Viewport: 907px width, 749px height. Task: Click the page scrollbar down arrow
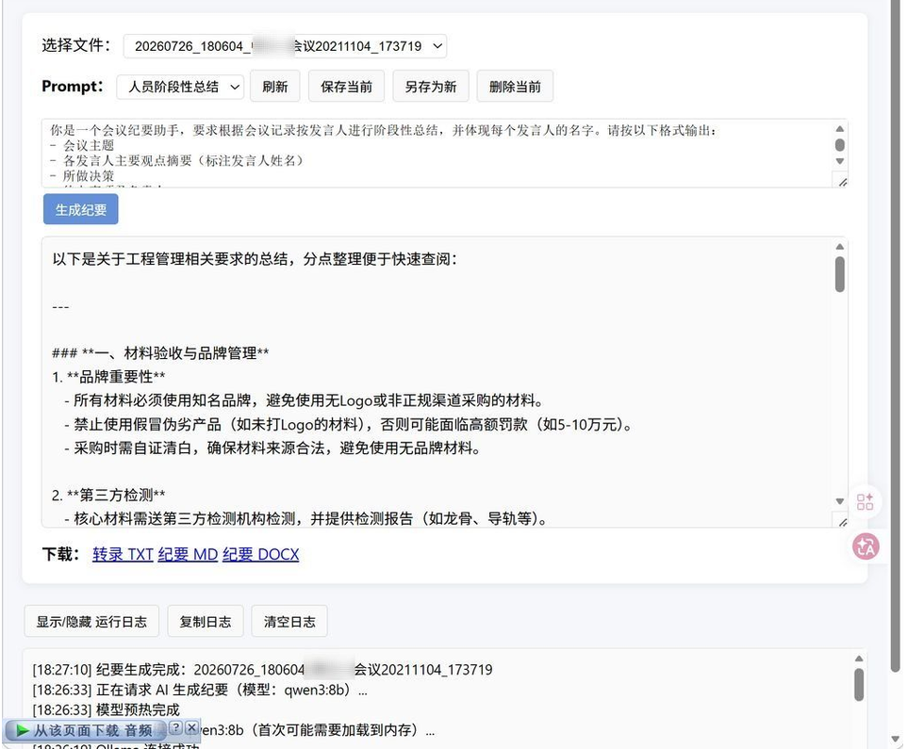(x=896, y=740)
